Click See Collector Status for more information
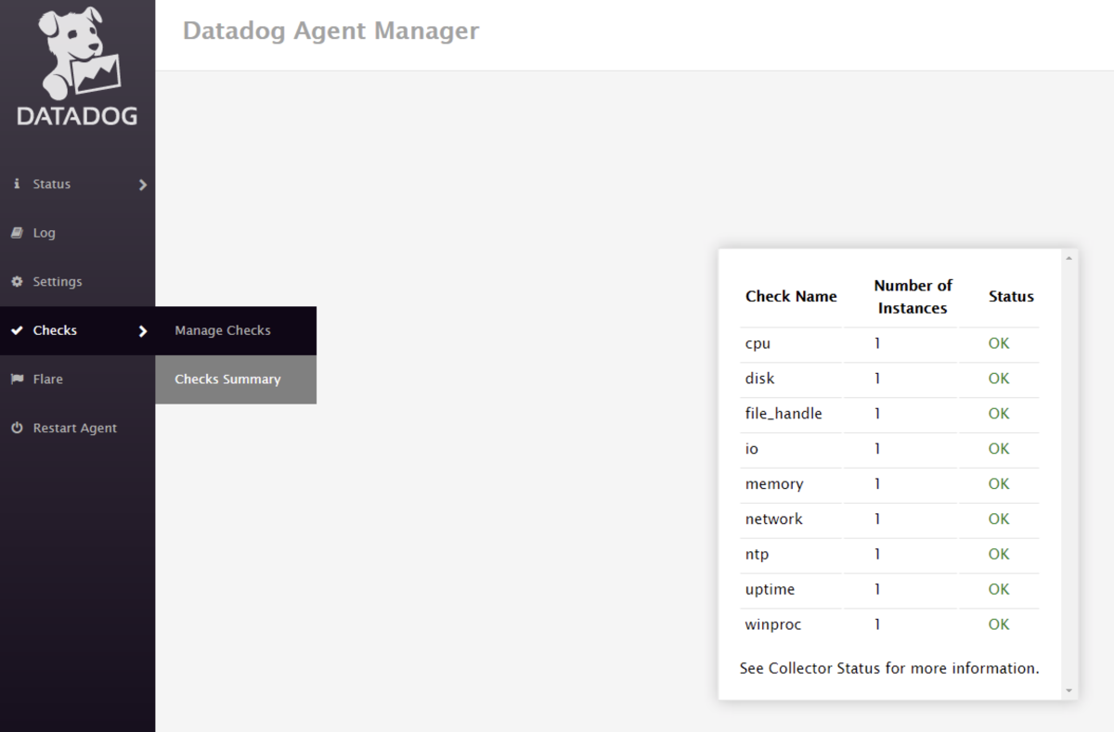1114x732 pixels. [x=888, y=668]
